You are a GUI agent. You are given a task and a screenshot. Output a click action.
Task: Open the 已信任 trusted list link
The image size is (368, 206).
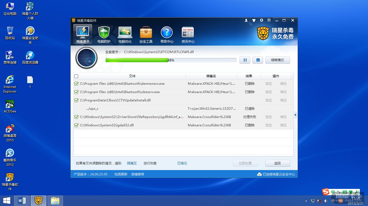coord(182,163)
